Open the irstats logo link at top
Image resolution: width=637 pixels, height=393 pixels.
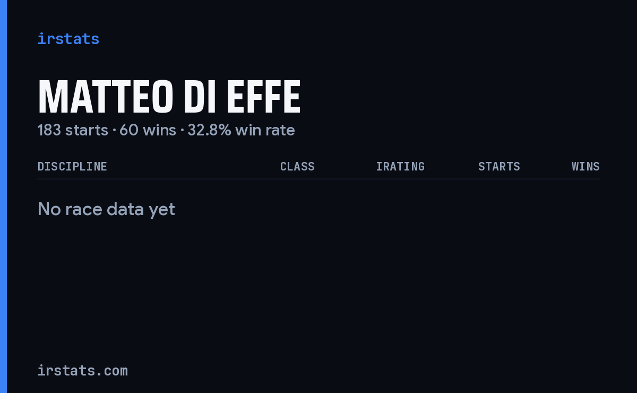point(68,39)
